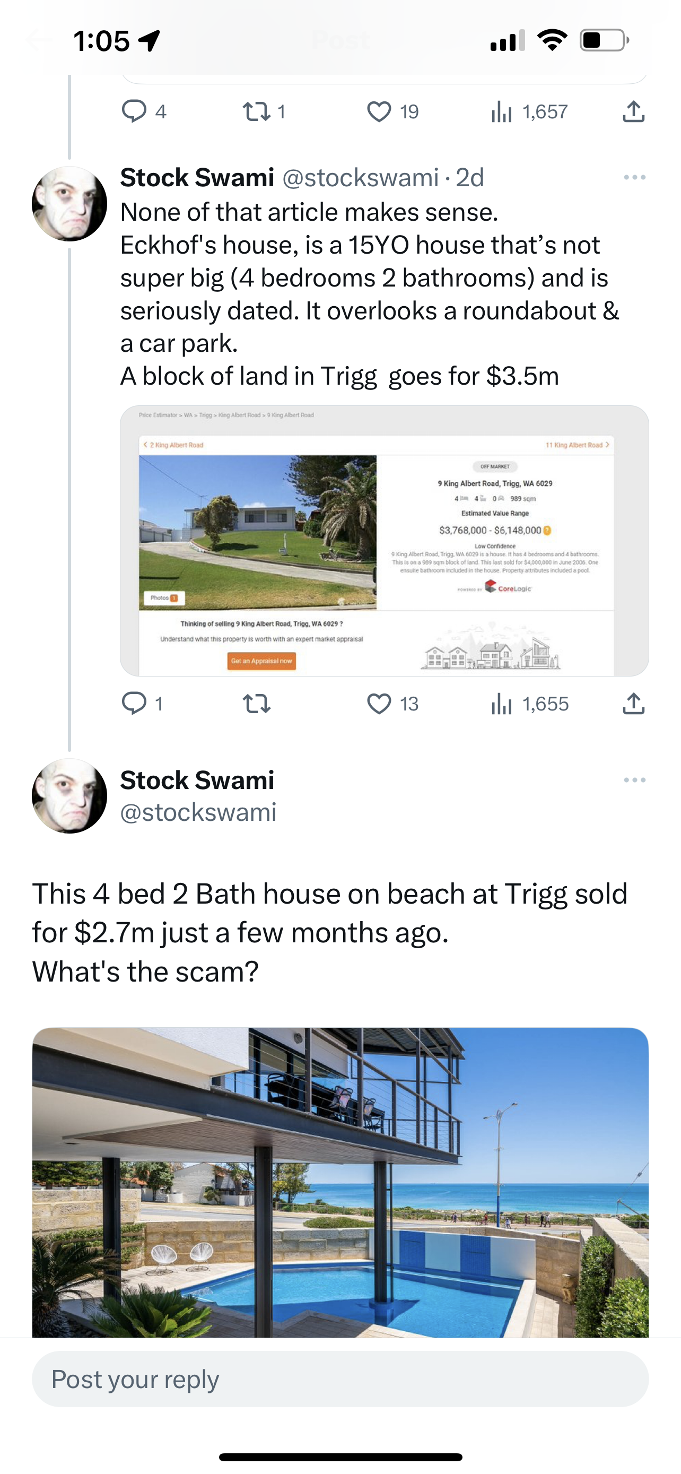681x1474 pixels.
Task: View analytics showing 1,657 views
Action: point(501,111)
